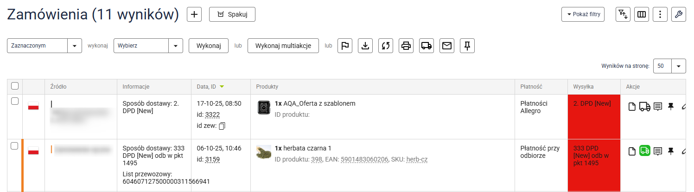The image size is (694, 192).
Task: Sort by the Data, ID column header
Action: pyautogui.click(x=207, y=86)
